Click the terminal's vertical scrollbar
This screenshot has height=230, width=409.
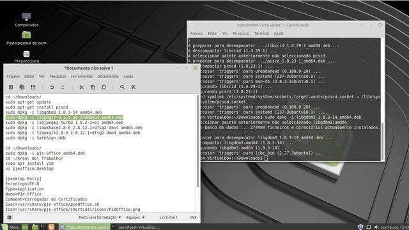pos(382,141)
